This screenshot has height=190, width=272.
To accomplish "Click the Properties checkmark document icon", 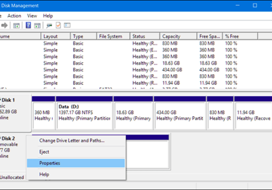I will [58, 25].
